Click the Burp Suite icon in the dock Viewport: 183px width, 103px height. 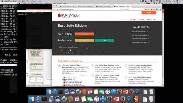136,99
